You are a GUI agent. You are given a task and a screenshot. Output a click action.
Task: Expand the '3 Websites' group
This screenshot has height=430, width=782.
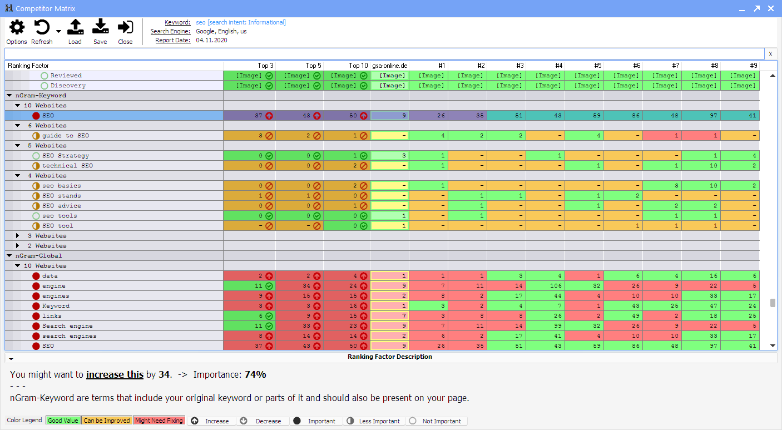pyautogui.click(x=18, y=236)
